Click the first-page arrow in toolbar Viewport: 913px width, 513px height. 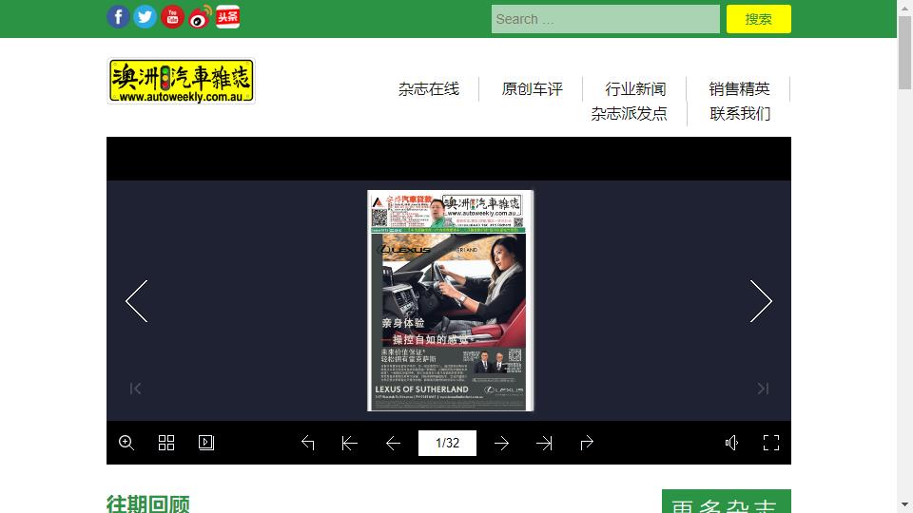click(349, 444)
